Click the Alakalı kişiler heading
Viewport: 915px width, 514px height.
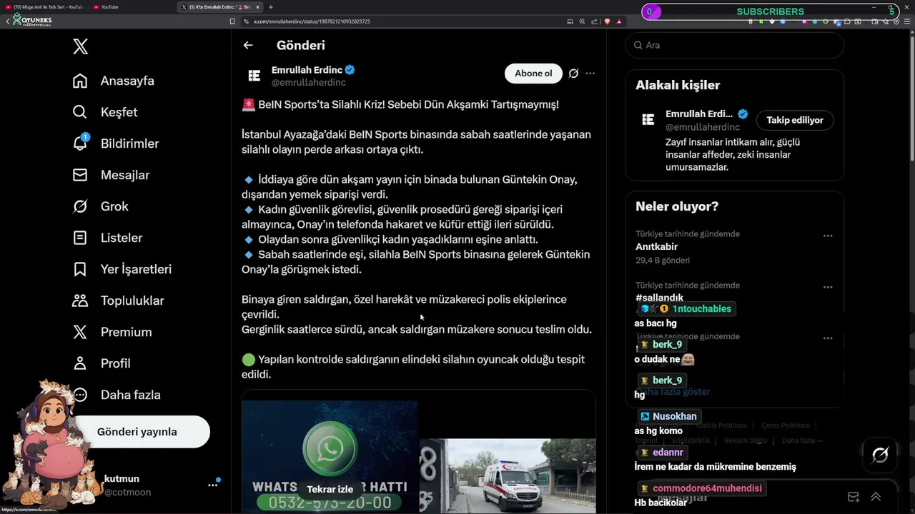pos(678,85)
